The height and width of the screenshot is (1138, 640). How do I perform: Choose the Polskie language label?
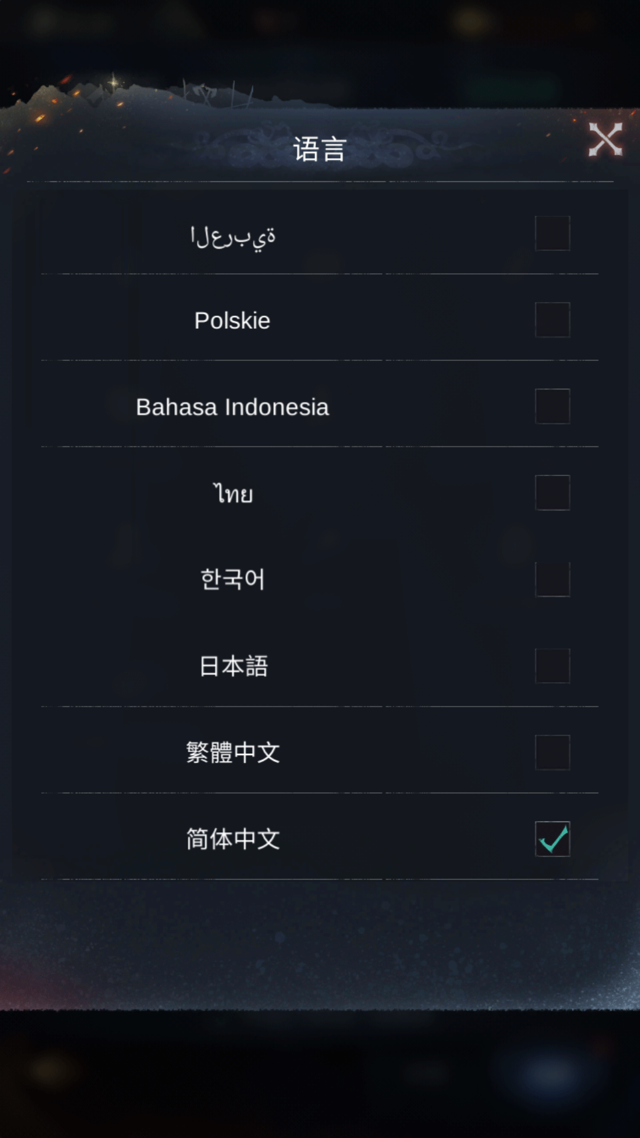pos(232,321)
